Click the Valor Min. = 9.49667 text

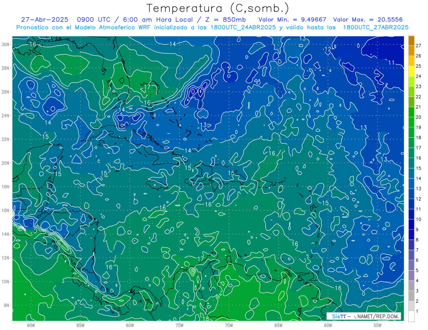tap(292, 20)
